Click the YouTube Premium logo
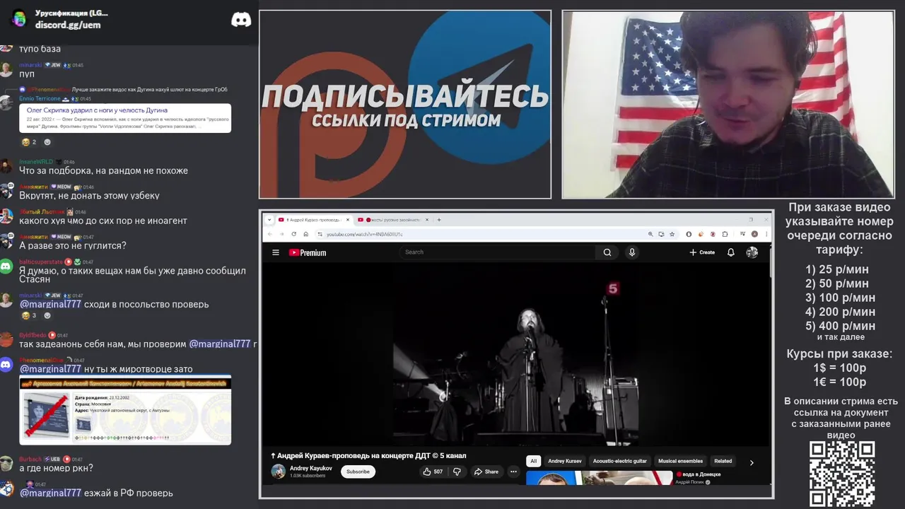The image size is (905, 509). (x=308, y=252)
